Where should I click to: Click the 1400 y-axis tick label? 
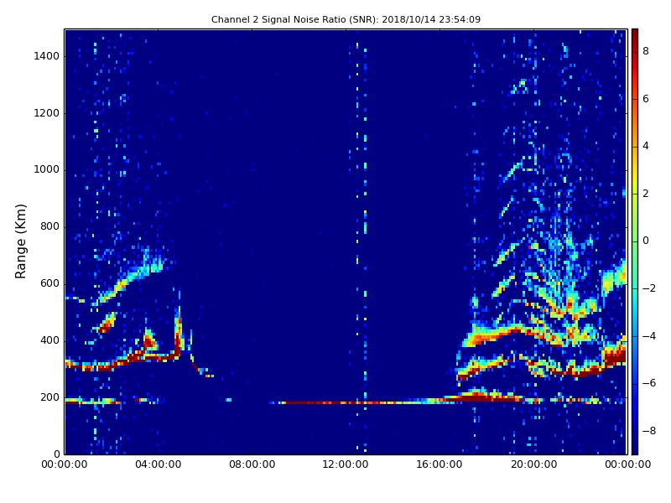click(47, 56)
